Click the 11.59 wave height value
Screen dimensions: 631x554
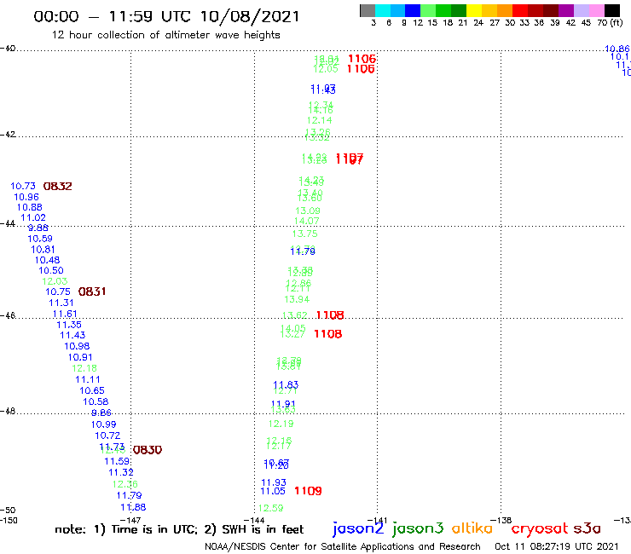click(117, 461)
